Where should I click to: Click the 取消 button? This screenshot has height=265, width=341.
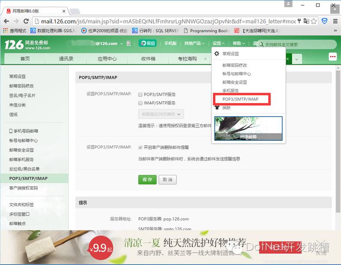coord(167,180)
